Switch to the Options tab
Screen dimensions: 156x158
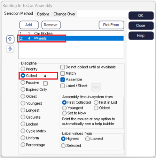43,14
